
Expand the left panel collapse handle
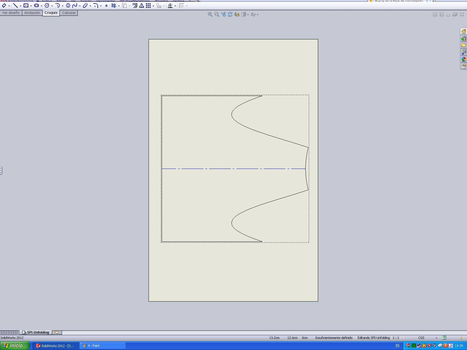pos(1,170)
